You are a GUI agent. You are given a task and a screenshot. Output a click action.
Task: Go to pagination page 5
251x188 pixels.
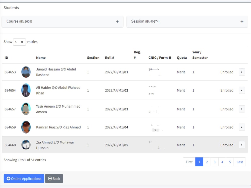pyautogui.click(x=230, y=162)
